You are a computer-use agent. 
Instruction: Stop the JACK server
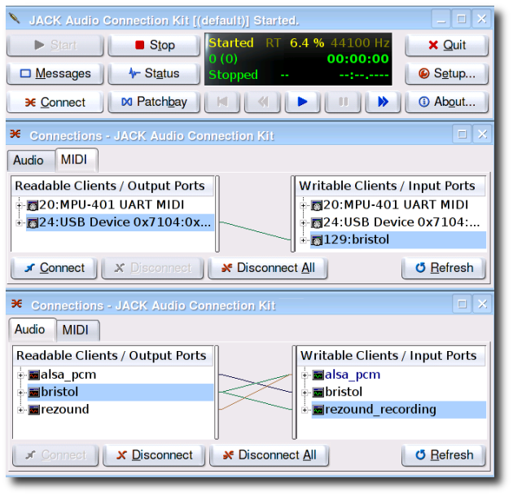tap(154, 45)
